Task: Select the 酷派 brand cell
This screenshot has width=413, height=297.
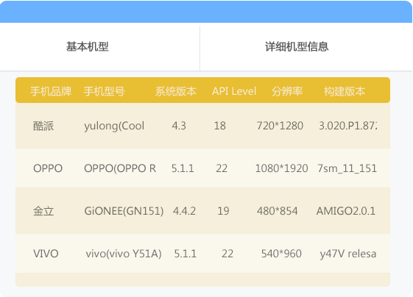Action: point(43,126)
